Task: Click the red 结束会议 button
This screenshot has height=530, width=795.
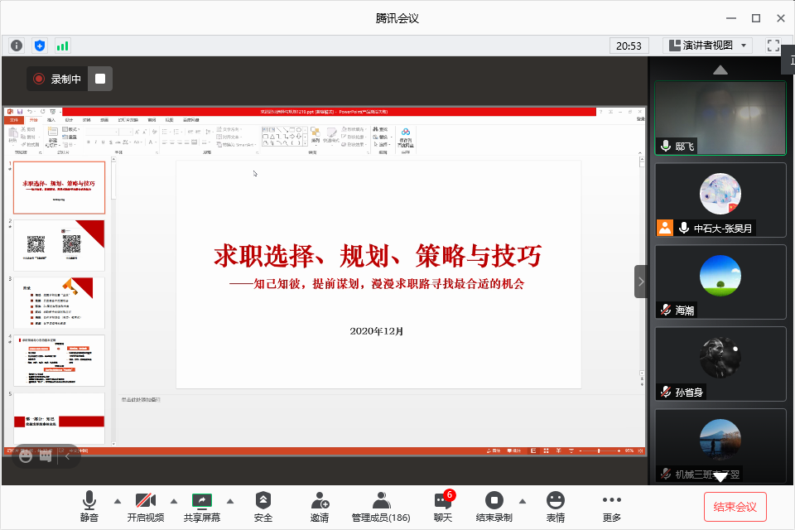Action: tap(735, 506)
